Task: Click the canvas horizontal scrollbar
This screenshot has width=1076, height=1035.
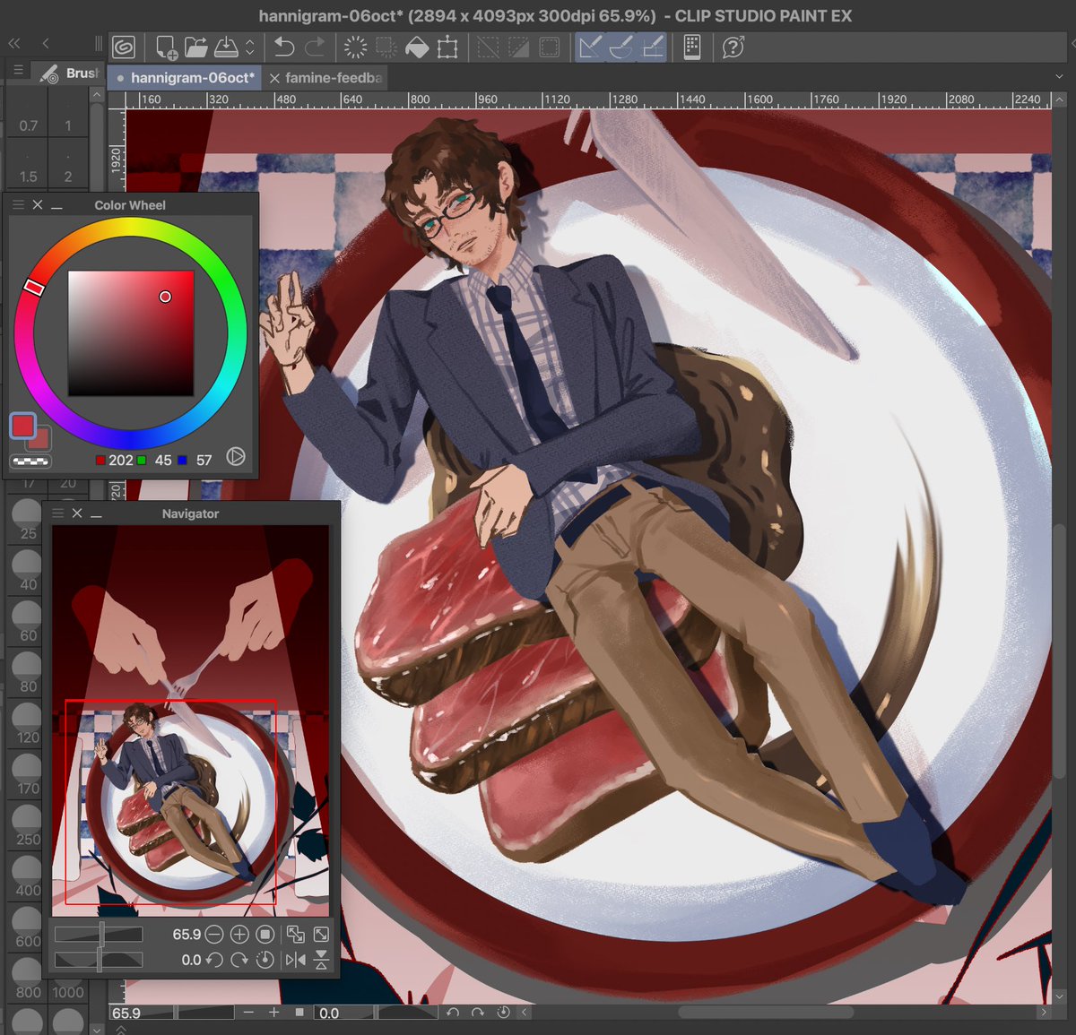Action: 766,1013
